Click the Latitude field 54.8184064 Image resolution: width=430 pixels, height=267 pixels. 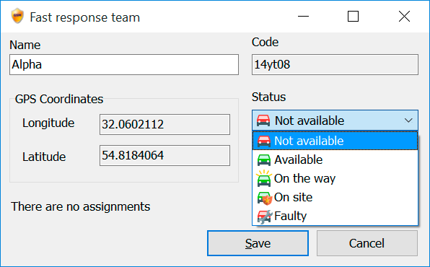coord(164,156)
